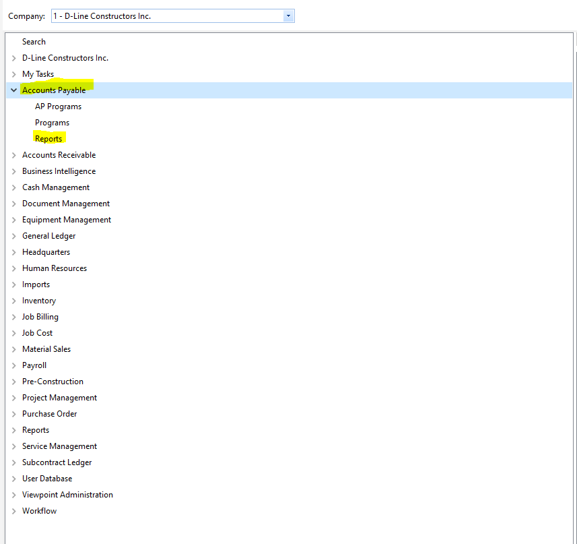Expand the Job Cost node
The width and height of the screenshot is (577, 544).
coord(14,333)
